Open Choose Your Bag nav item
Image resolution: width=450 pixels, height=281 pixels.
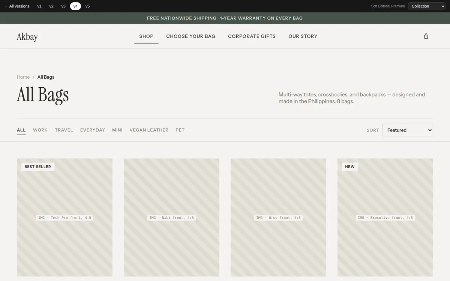point(191,36)
